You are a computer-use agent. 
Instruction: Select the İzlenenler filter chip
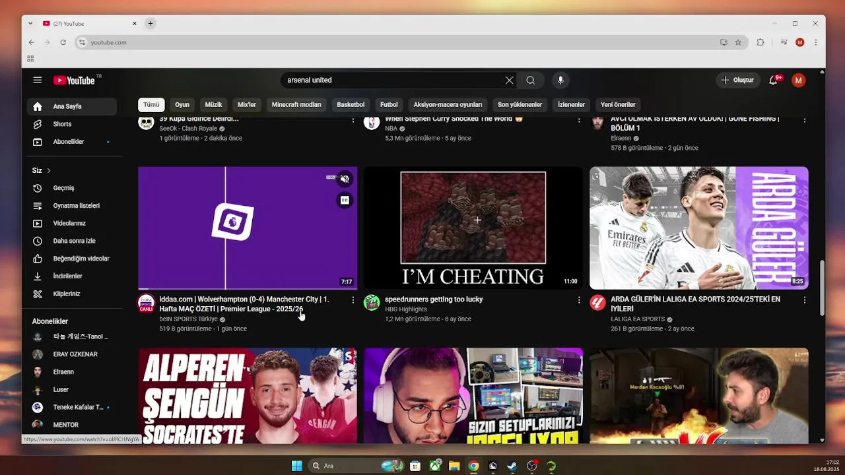(x=571, y=104)
